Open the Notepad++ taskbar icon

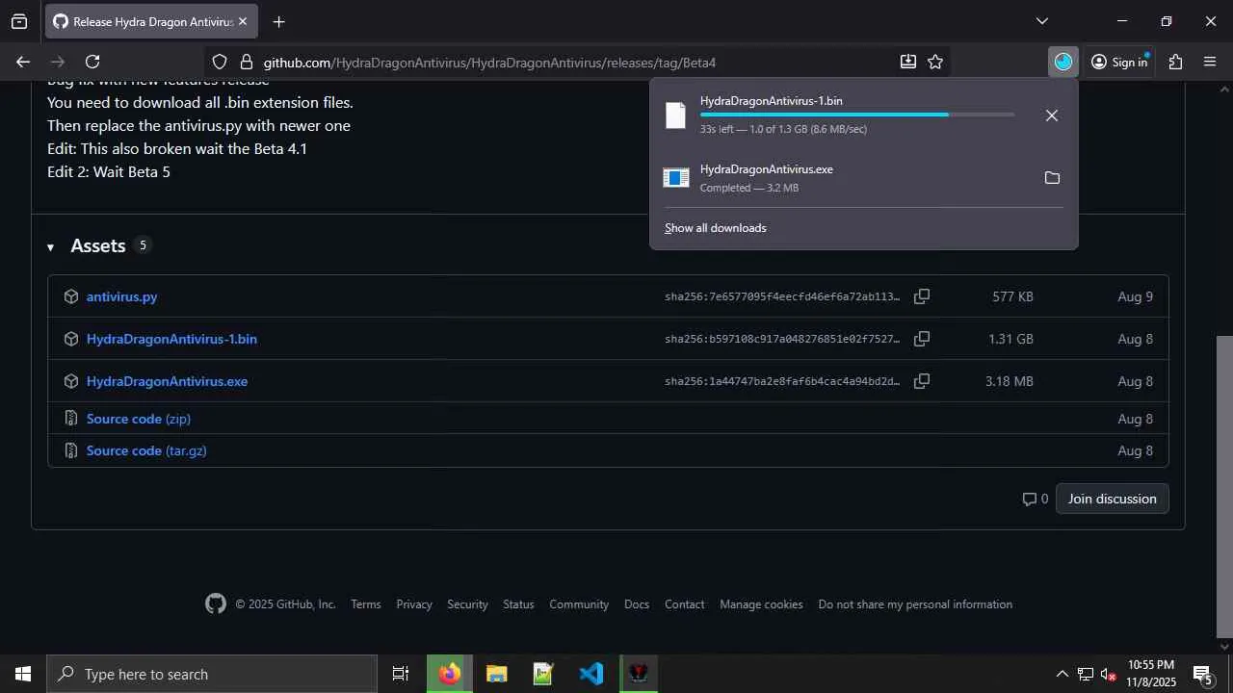coord(544,674)
